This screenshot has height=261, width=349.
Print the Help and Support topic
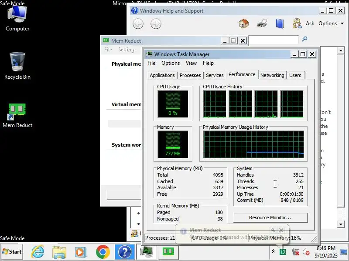click(x=261, y=23)
